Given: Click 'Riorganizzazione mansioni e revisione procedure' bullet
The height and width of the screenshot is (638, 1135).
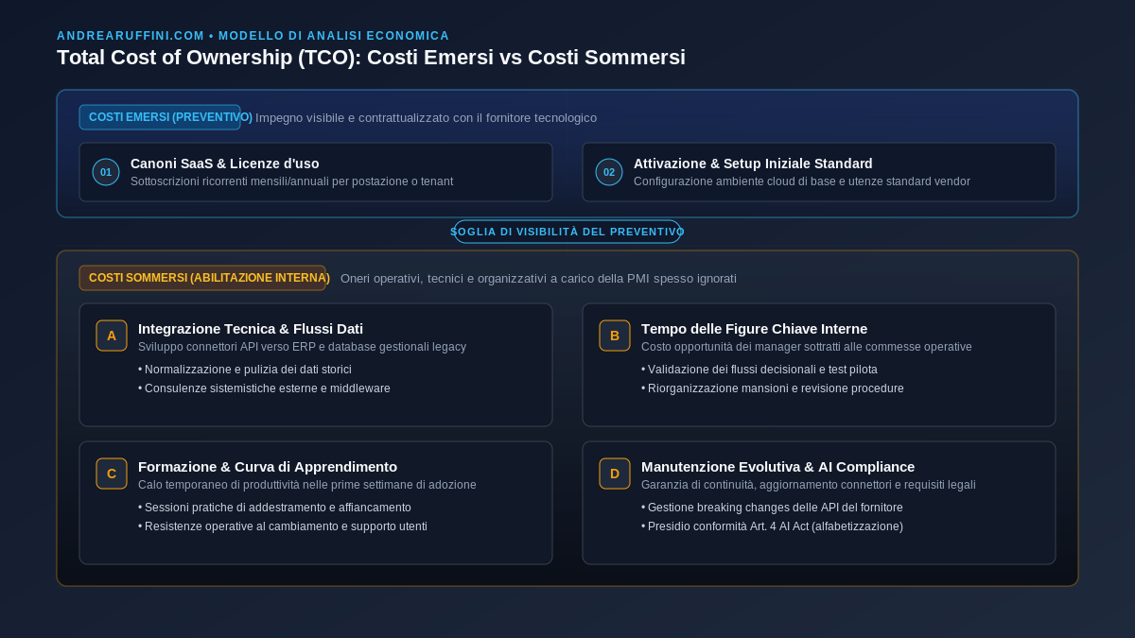Looking at the screenshot, I should [773, 388].
